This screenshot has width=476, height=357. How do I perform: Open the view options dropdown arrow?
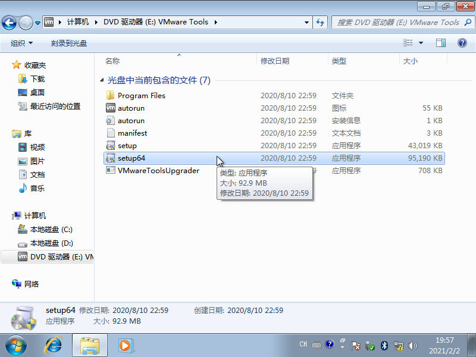click(421, 43)
